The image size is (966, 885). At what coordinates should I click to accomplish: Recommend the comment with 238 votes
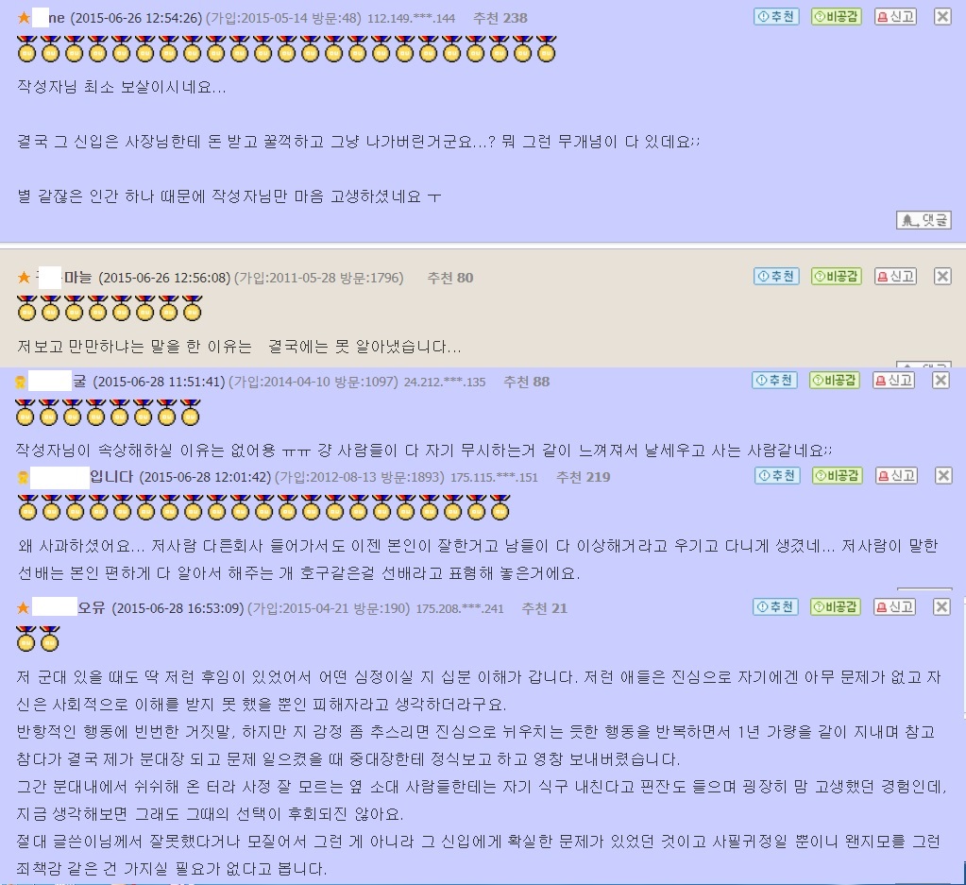click(776, 17)
